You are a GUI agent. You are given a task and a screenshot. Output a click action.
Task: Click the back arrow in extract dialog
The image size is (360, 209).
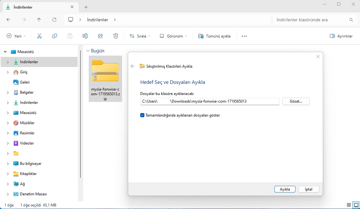pos(133,66)
